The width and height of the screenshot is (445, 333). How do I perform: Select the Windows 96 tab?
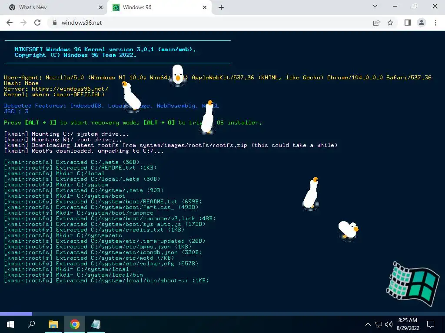[x=159, y=7]
